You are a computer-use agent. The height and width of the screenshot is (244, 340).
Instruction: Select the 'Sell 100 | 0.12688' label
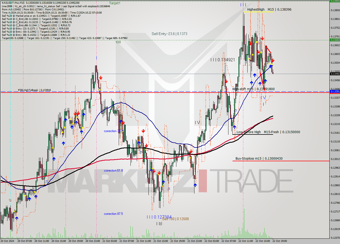tap(176, 219)
